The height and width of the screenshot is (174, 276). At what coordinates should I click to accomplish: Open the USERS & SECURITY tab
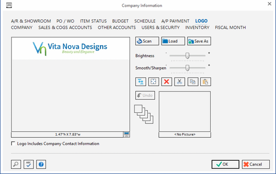pyautogui.click(x=161, y=27)
